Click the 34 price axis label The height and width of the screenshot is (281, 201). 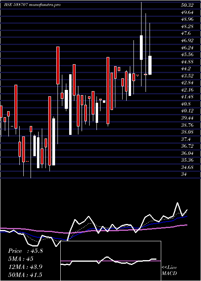click(x=184, y=174)
